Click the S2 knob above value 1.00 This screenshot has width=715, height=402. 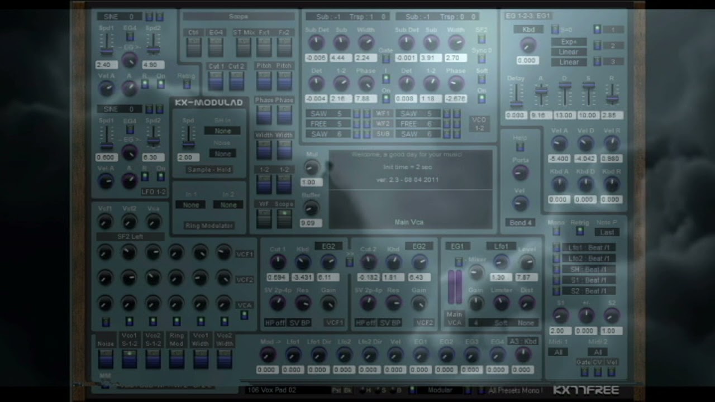[x=612, y=315]
